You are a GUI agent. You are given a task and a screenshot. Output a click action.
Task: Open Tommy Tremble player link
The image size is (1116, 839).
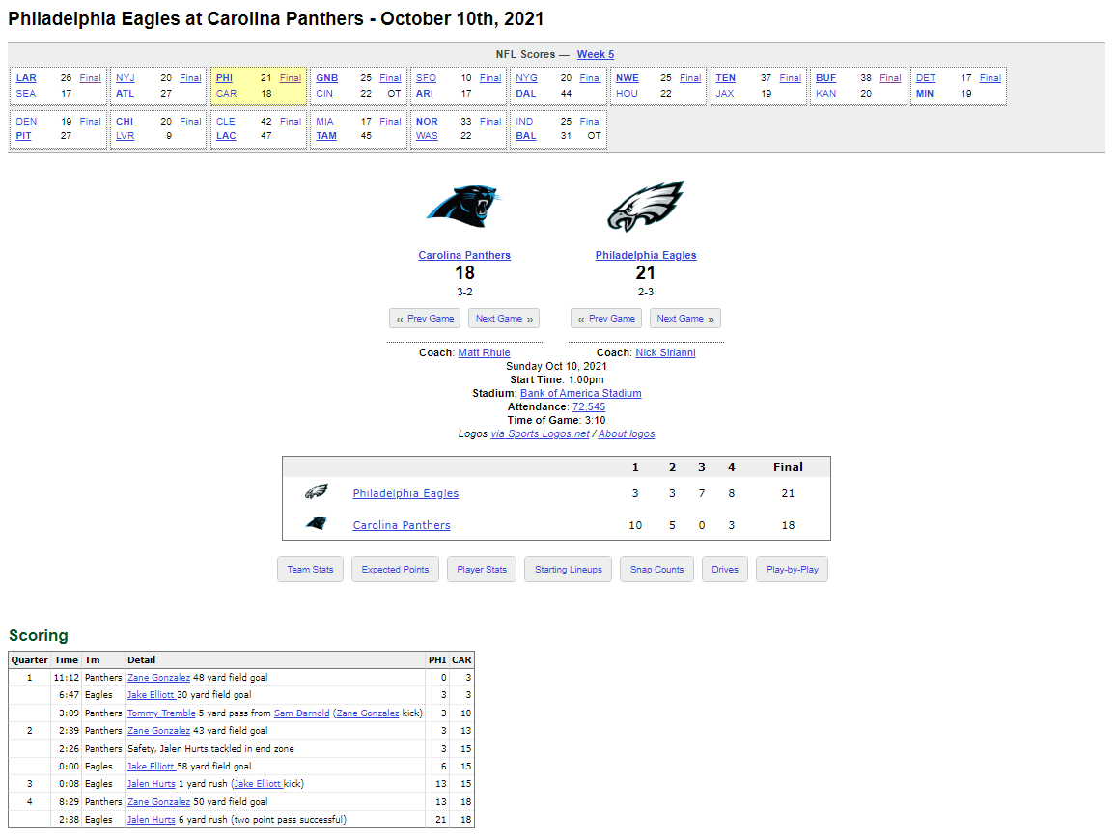[161, 713]
